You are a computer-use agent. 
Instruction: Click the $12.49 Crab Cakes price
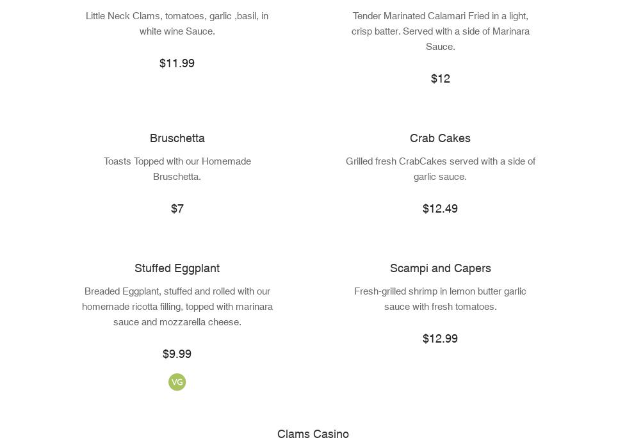click(x=440, y=209)
